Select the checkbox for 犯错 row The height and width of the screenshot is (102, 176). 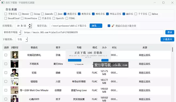click(6, 73)
